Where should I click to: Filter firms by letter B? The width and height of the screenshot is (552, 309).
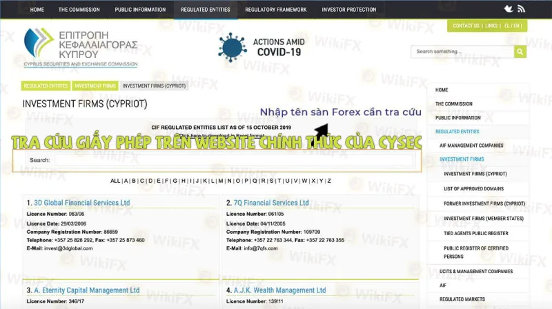click(x=134, y=181)
